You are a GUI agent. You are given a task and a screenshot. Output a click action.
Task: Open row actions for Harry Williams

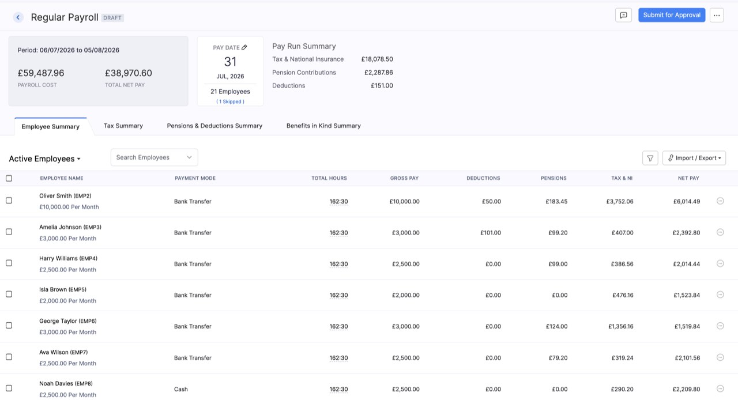(720, 263)
